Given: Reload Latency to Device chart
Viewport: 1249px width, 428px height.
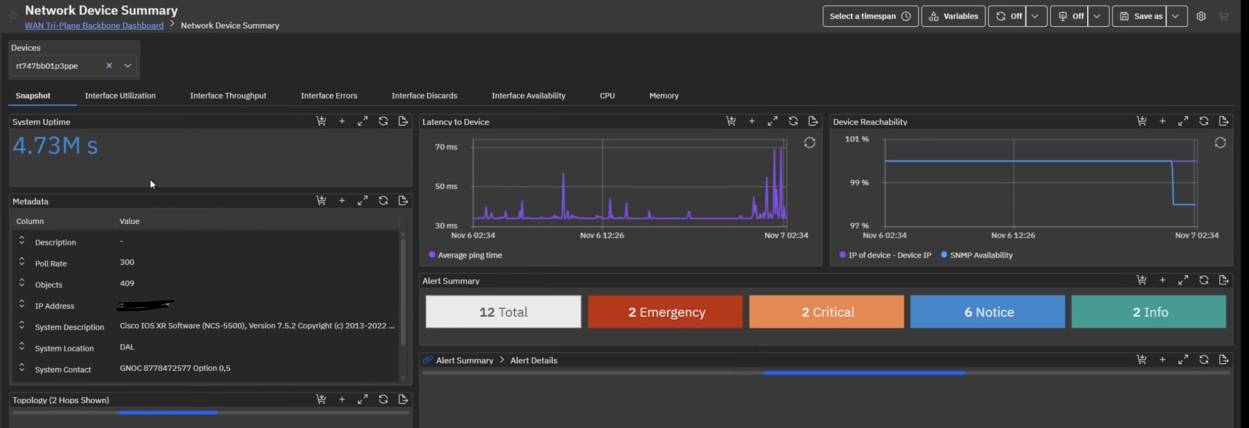Looking at the screenshot, I should click(809, 143).
